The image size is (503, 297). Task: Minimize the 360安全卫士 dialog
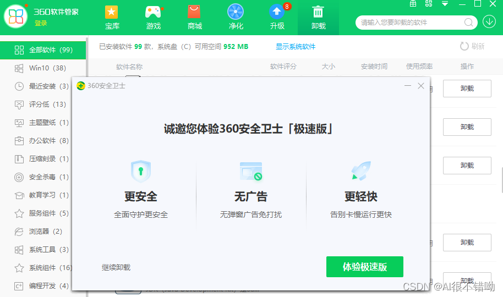(407, 86)
